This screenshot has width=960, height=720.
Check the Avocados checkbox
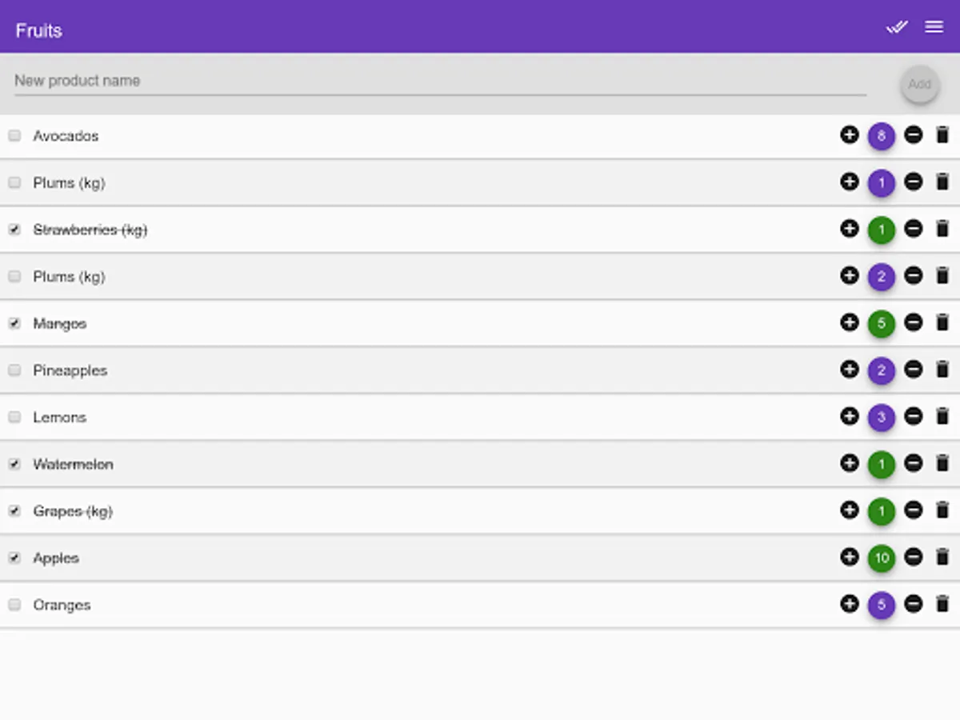point(14,136)
